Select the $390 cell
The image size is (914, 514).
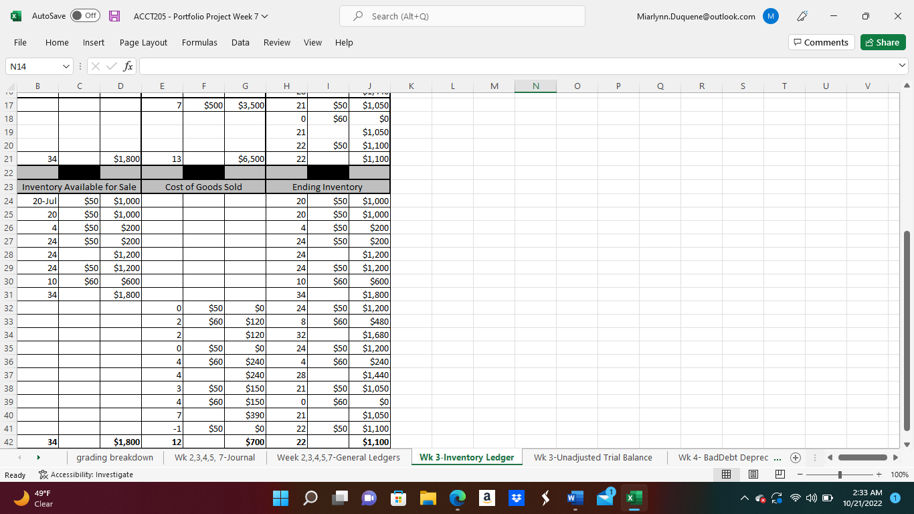point(245,415)
